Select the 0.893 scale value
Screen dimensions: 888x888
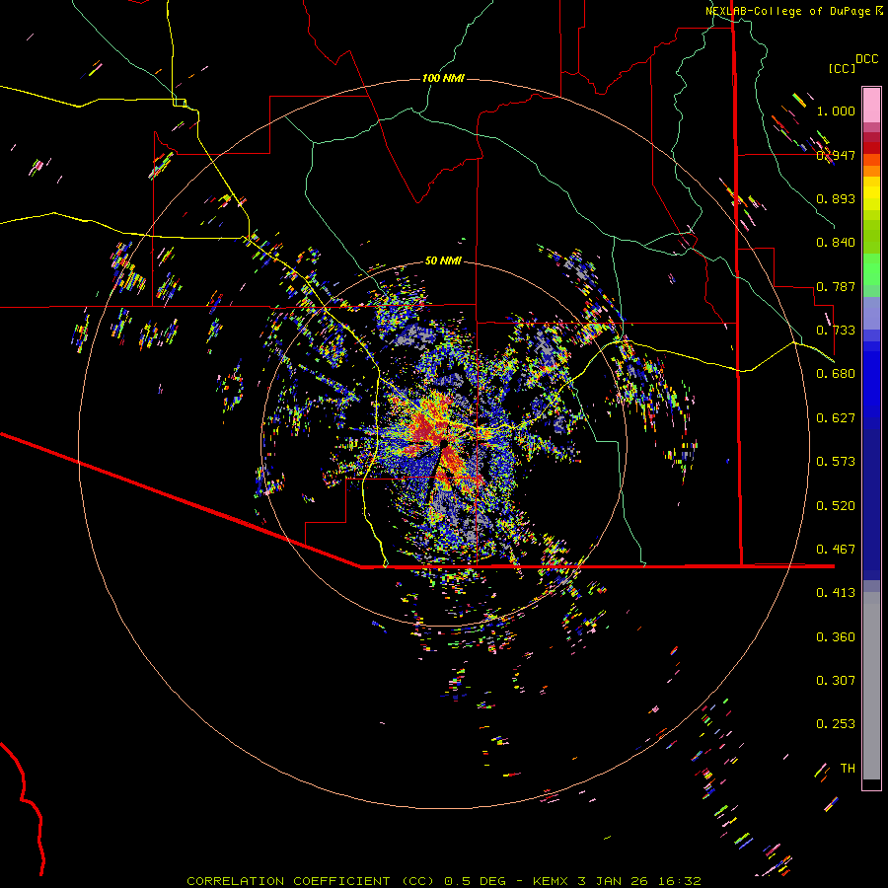[x=836, y=198]
